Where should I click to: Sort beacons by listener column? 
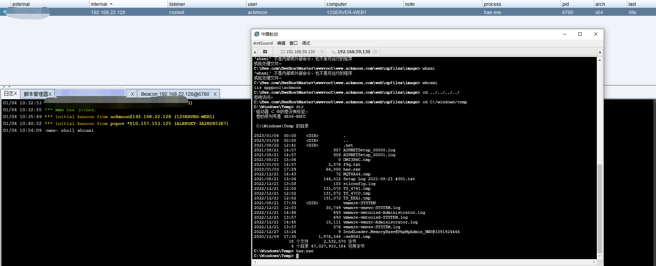tap(207, 4)
